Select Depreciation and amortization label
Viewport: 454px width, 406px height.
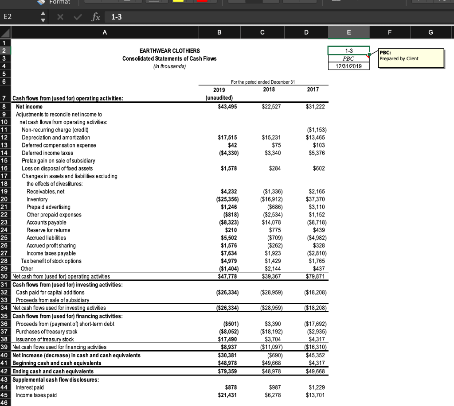pyautogui.click(x=56, y=138)
